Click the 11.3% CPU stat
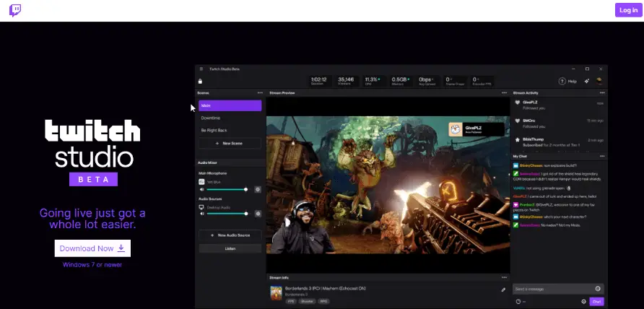Viewport: 644px width, 309px height. pos(373,81)
